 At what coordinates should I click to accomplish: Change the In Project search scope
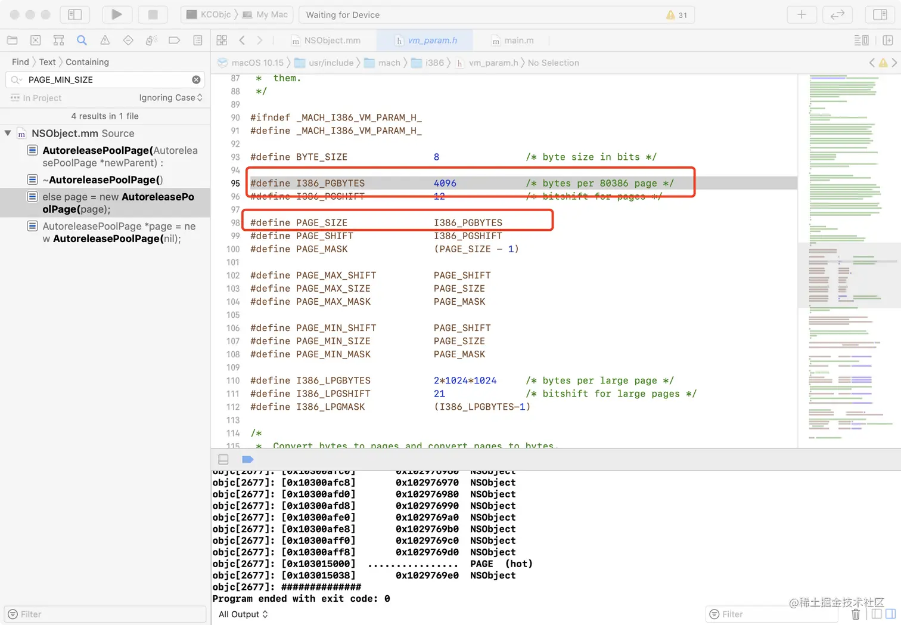36,98
